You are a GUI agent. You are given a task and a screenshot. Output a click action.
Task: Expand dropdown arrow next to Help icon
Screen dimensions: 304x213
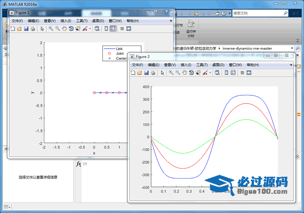coord(230,13)
